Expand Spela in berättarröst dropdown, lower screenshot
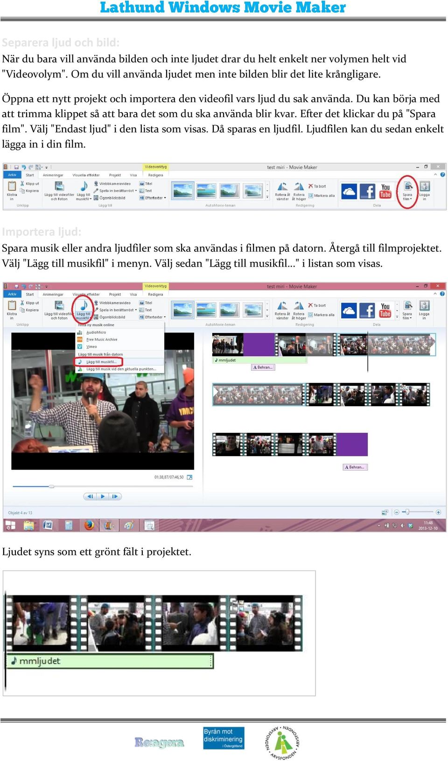 click(136, 310)
